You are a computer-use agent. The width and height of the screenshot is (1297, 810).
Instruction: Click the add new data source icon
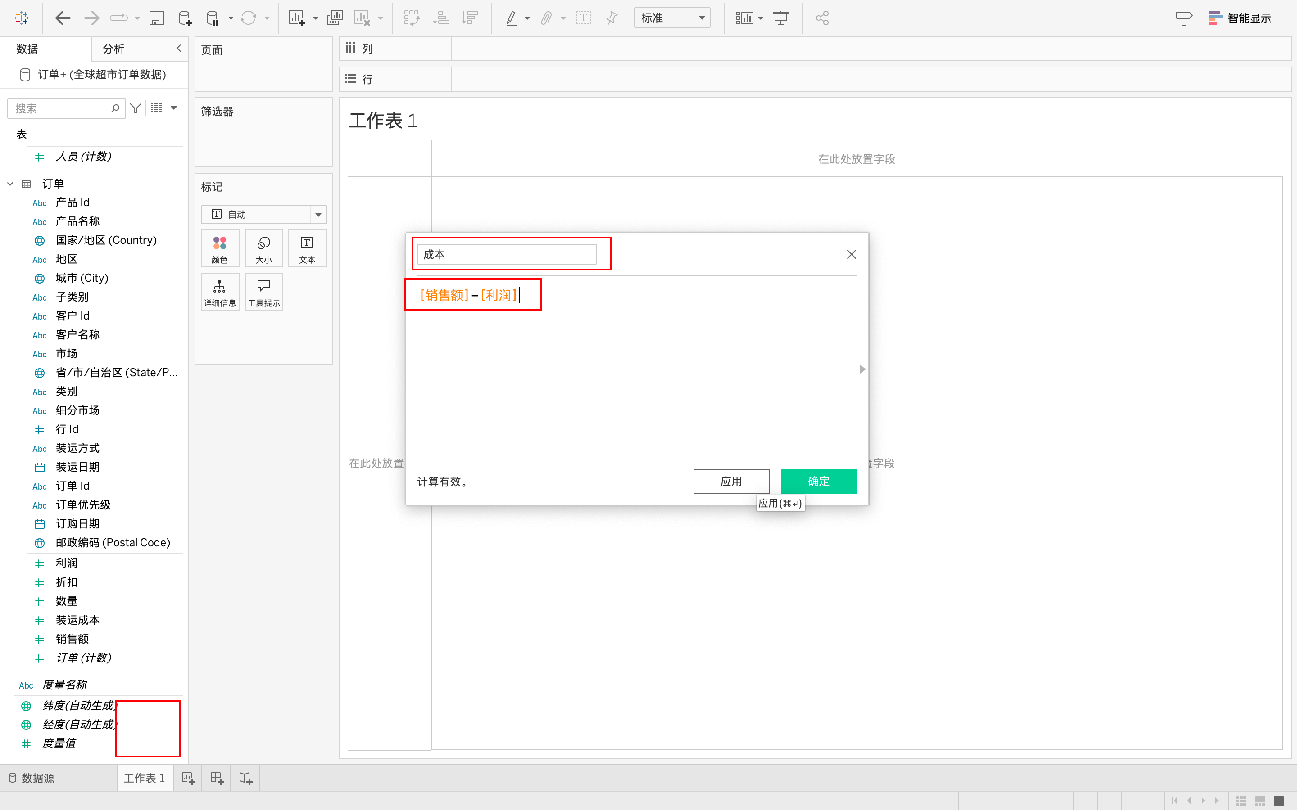click(185, 18)
